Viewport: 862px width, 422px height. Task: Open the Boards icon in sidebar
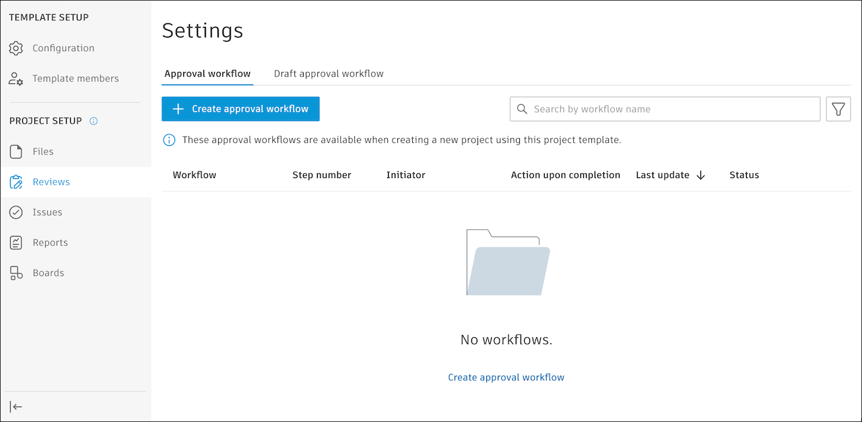click(16, 273)
